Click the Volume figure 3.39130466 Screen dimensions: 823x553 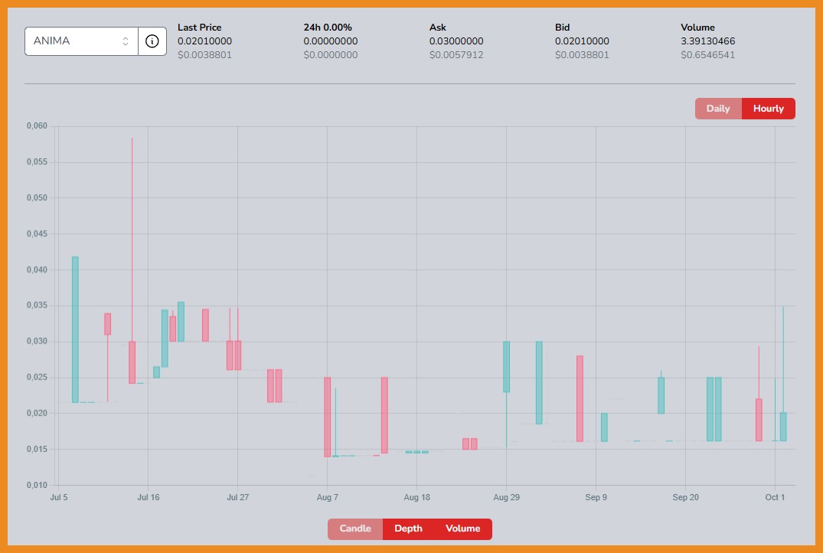pos(708,41)
